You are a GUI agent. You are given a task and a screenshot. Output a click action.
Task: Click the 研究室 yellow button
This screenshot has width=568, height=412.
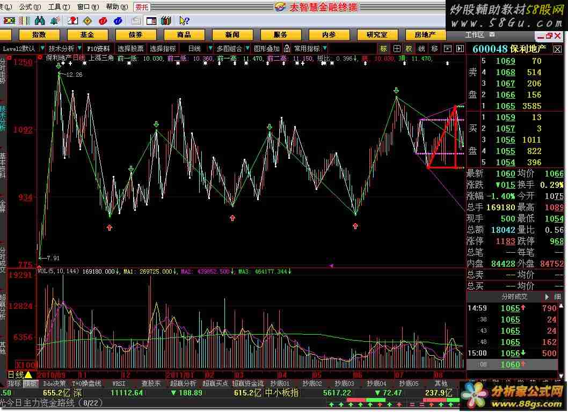tap(377, 34)
